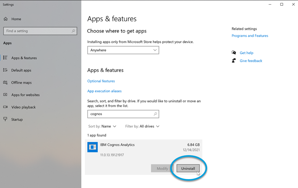Click the greyed Modify button

pos(162,169)
